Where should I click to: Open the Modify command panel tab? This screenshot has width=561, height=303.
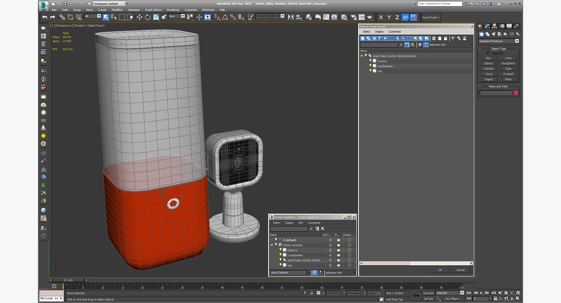coord(487,26)
